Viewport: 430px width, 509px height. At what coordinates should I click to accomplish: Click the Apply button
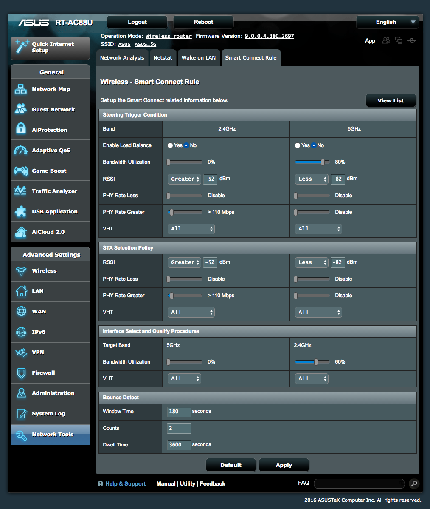[x=284, y=465]
